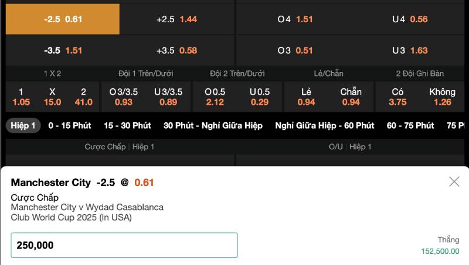
Task: Pick home win 1 at 1.05
Action: pyautogui.click(x=21, y=97)
